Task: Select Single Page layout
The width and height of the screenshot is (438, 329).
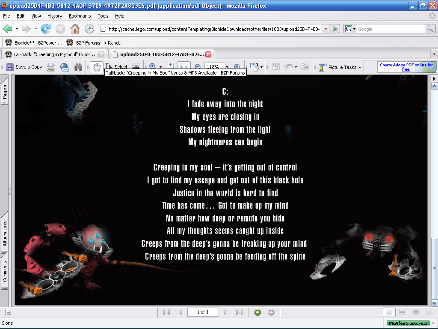Action: [x=388, y=312]
